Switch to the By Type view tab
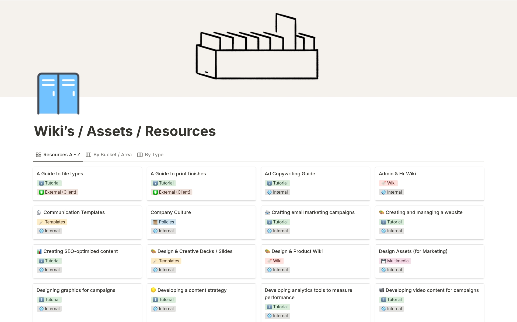This screenshot has width=517, height=322. pyautogui.click(x=154, y=155)
